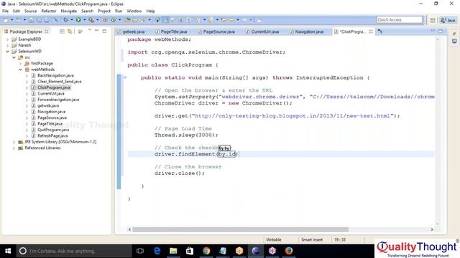Select BackNavigation.java in Package Explorer
The height and width of the screenshot is (258, 460).
click(55, 75)
